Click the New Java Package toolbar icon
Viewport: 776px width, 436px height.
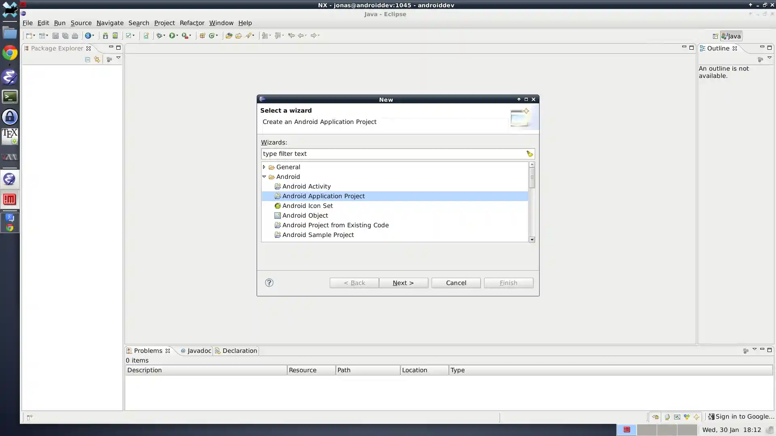coord(202,36)
